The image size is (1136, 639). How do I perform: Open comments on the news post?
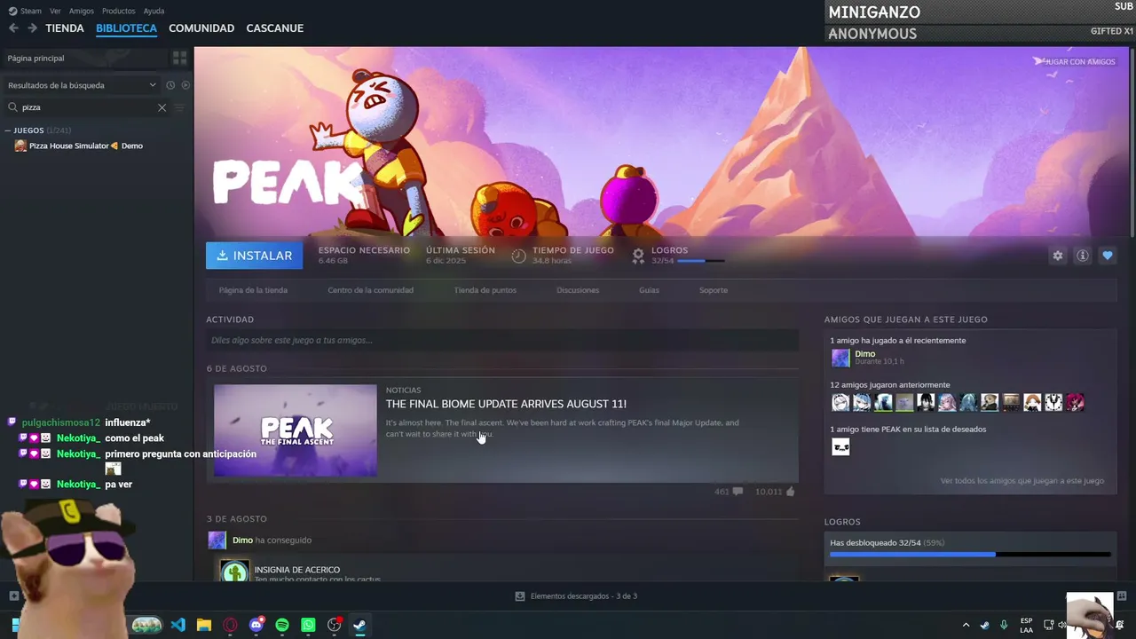point(738,492)
